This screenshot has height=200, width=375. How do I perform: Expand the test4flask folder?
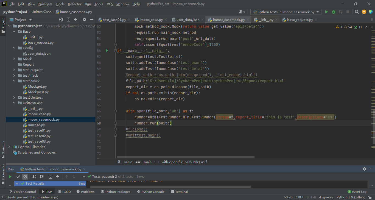(x=14, y=75)
